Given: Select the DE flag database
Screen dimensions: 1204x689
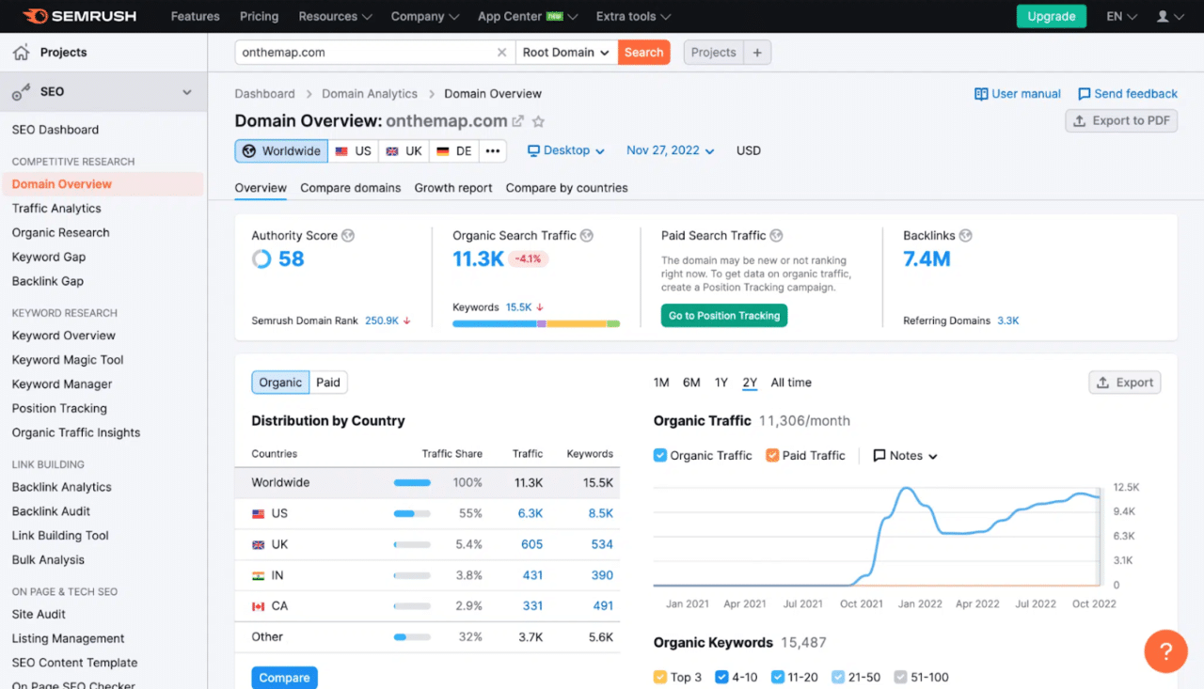Looking at the screenshot, I should pyautogui.click(x=454, y=151).
